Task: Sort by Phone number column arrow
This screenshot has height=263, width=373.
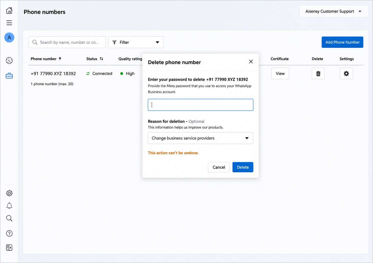Action: [60, 59]
